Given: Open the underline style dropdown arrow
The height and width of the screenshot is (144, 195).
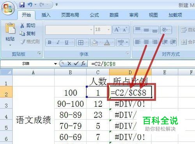Looking at the screenshot, I should coord(73,42).
